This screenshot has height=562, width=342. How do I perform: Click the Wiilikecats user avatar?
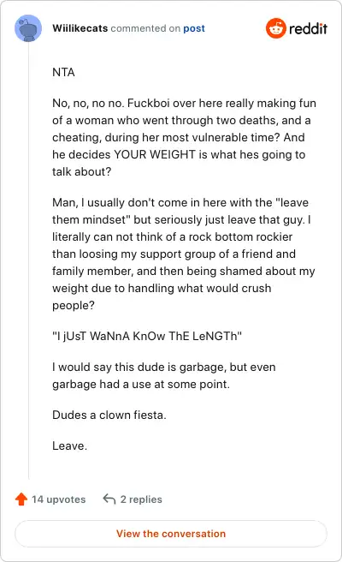pos(28,28)
